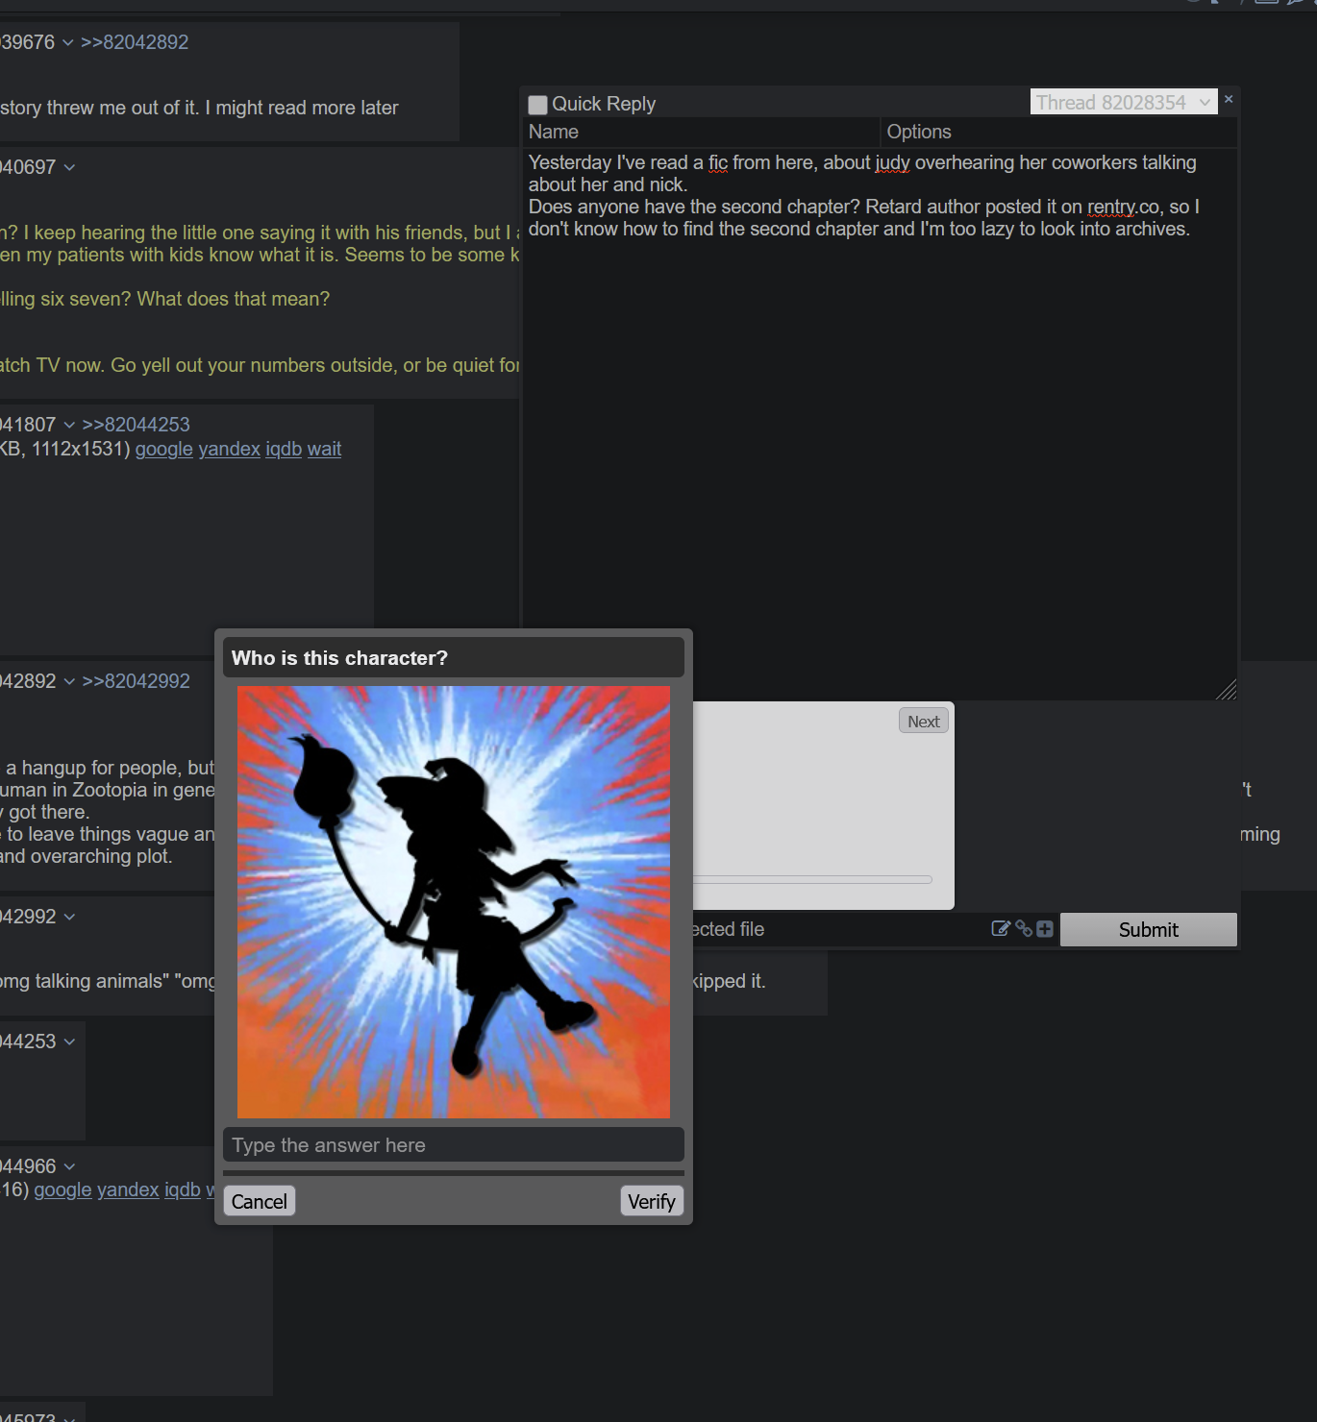Click the "Type the answer here" field
This screenshot has width=1317, height=1422.
[454, 1145]
